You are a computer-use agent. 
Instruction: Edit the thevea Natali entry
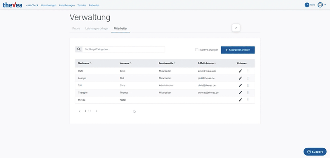coord(240,100)
